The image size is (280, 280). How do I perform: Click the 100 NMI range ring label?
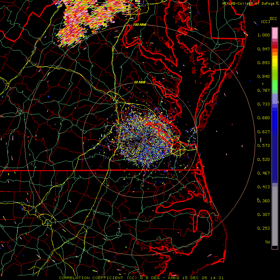[x=140, y=25]
